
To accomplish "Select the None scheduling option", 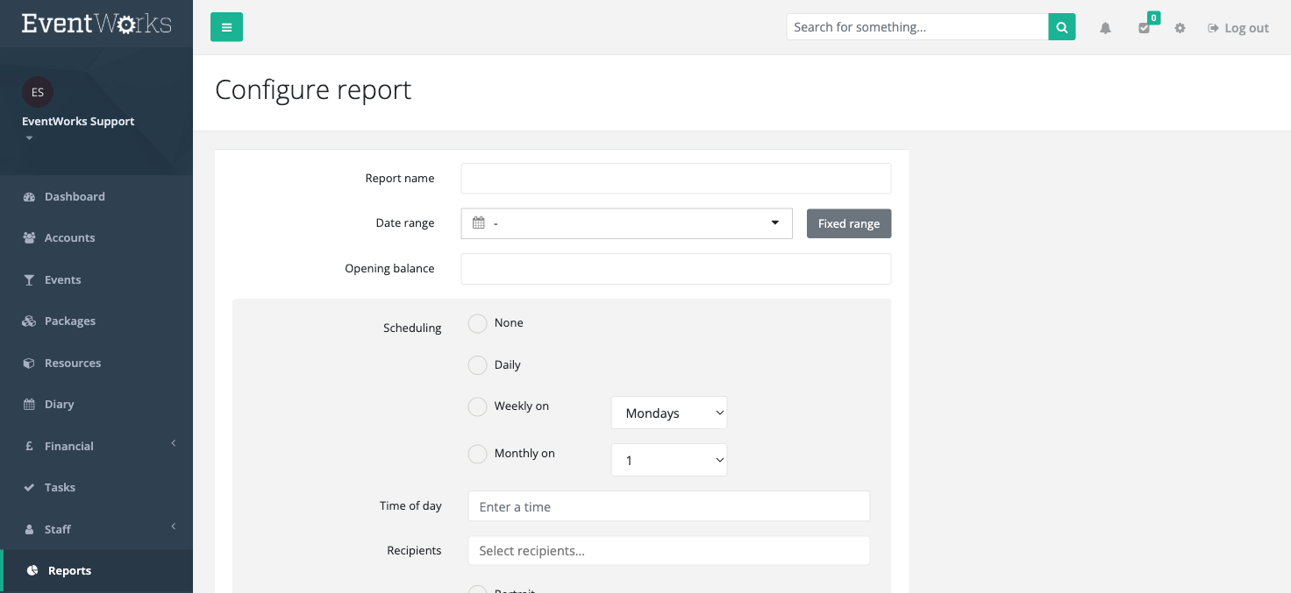I will coord(477,323).
